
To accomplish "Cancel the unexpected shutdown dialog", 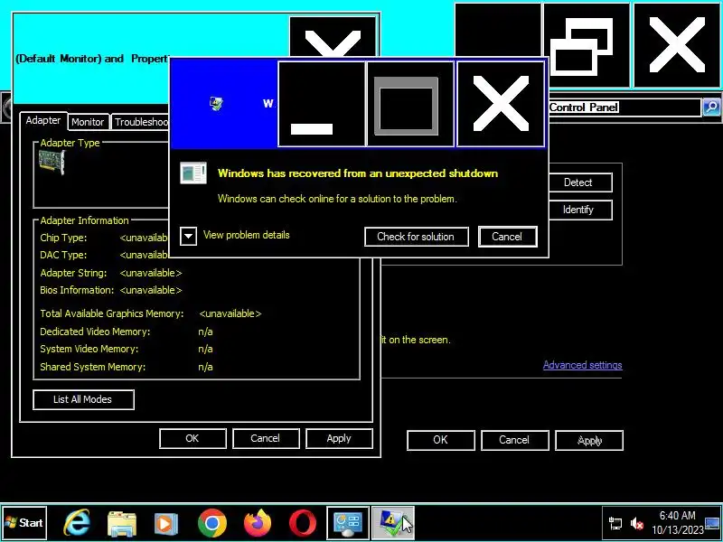I will point(508,237).
